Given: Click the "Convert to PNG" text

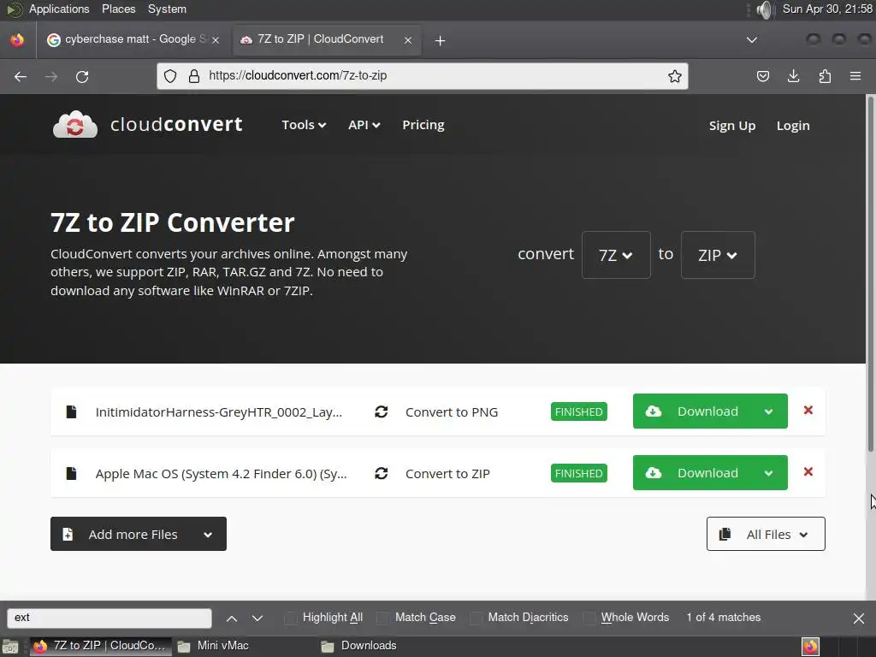Looking at the screenshot, I should [452, 412].
